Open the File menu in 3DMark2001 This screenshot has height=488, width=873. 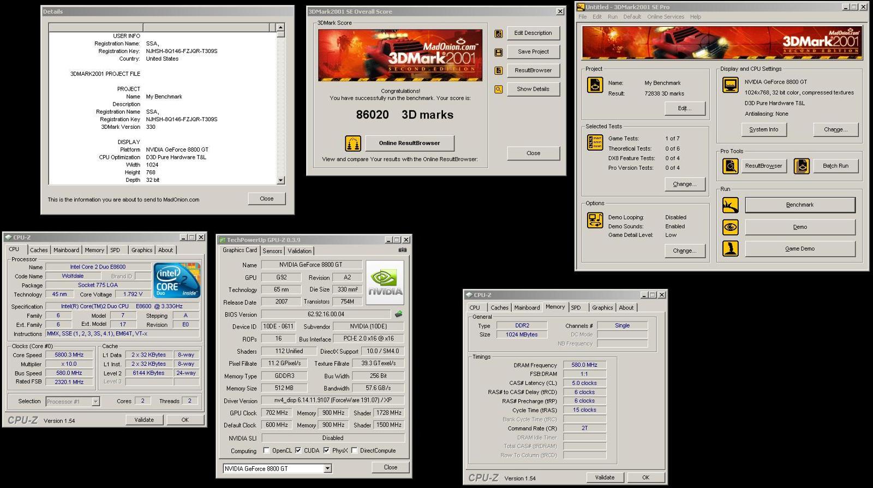(583, 17)
